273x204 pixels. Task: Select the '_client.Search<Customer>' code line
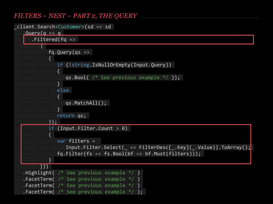coord(63,27)
